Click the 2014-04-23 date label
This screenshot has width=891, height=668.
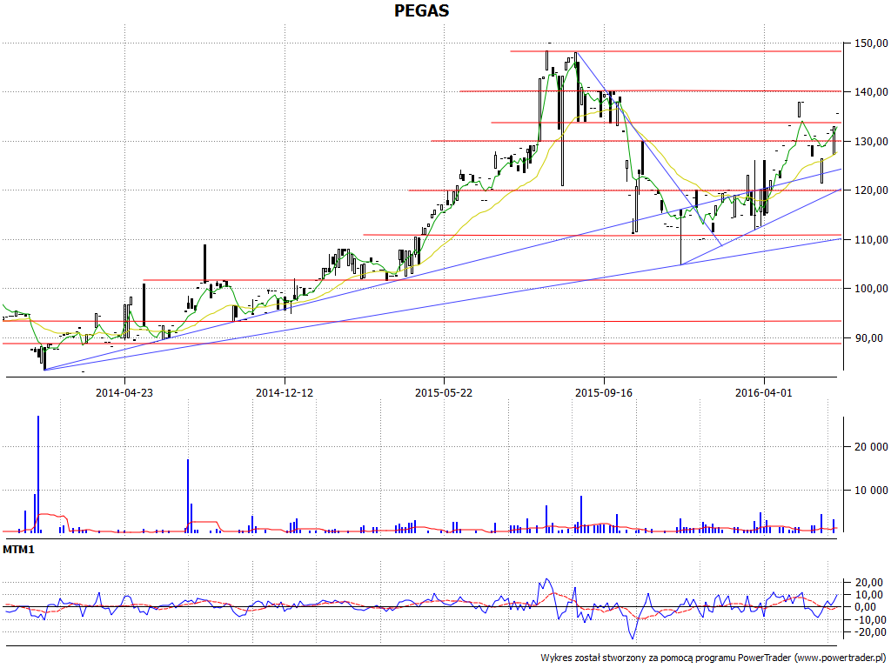click(x=124, y=392)
